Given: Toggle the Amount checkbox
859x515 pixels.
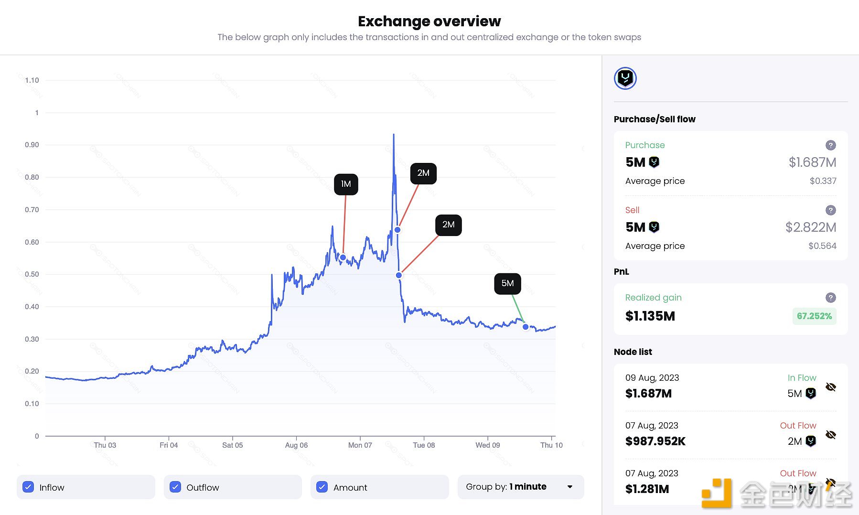Looking at the screenshot, I should 322,487.
